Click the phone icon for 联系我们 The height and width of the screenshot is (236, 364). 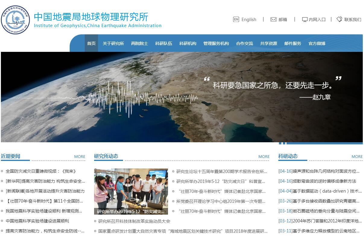tap(339, 19)
